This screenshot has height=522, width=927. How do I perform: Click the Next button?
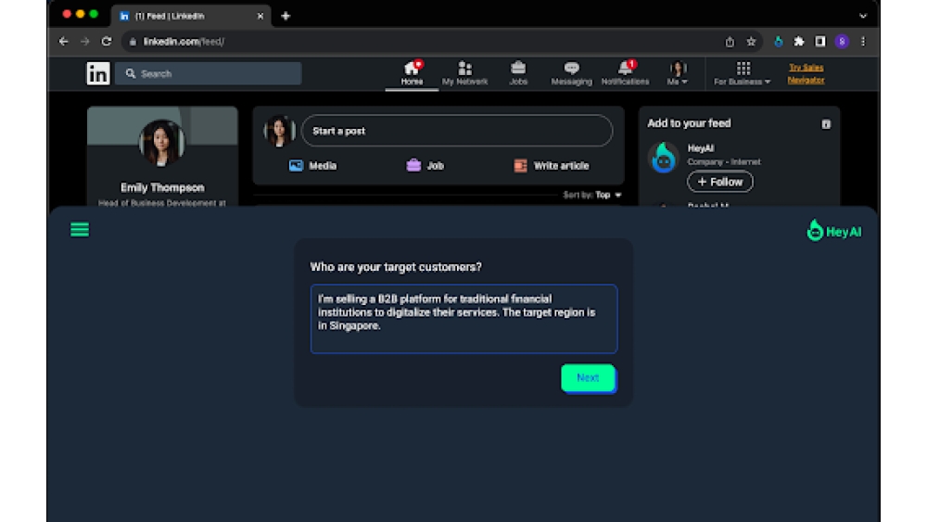coord(588,377)
